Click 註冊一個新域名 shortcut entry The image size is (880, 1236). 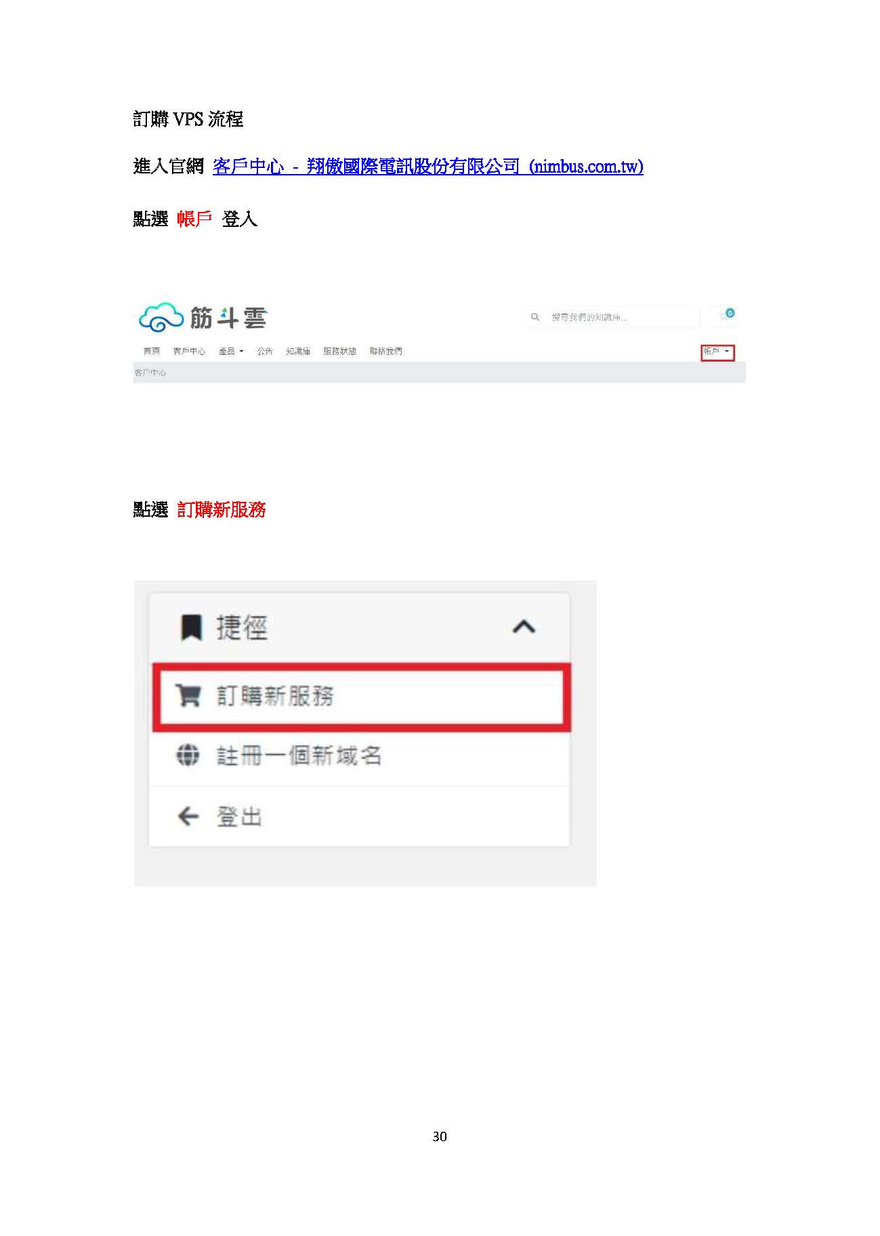click(359, 756)
